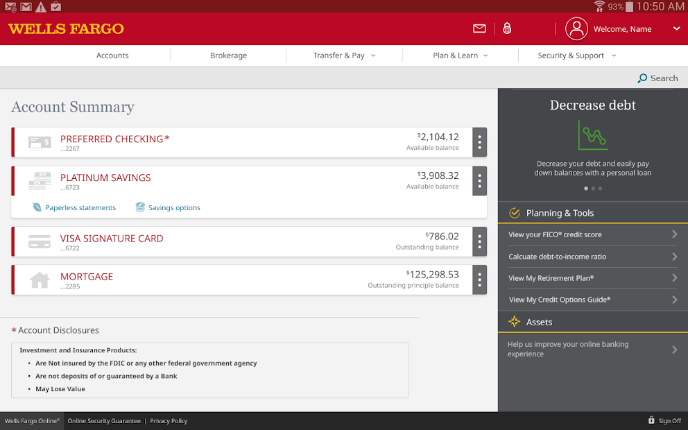The width and height of the screenshot is (688, 430).
Task: Click chevron beside View My Retirement Plan
Action: click(674, 277)
